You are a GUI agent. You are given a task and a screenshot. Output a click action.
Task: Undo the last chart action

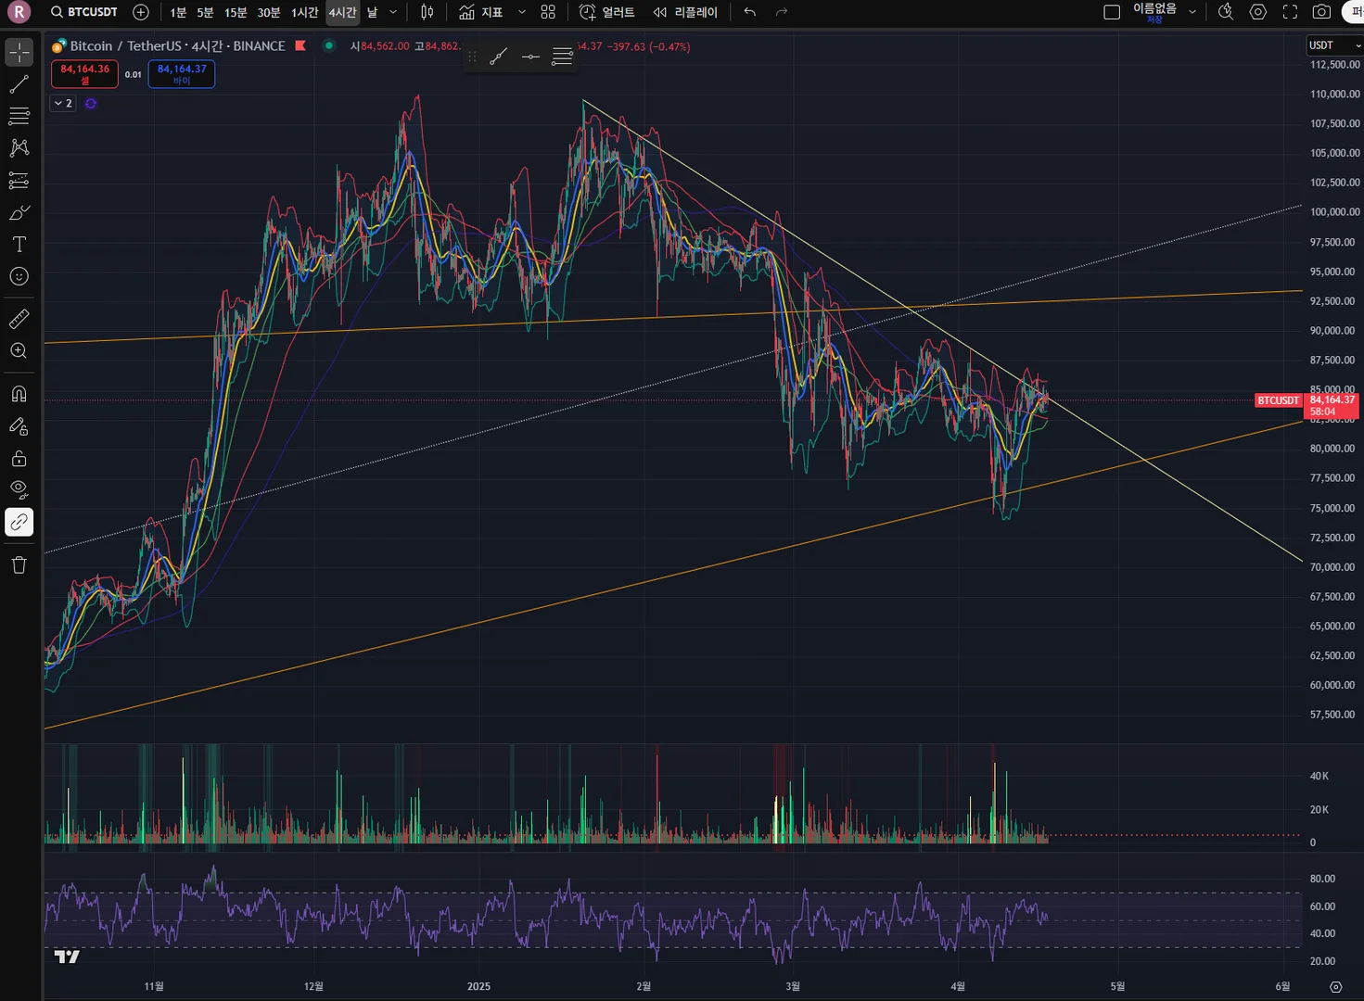pos(750,12)
